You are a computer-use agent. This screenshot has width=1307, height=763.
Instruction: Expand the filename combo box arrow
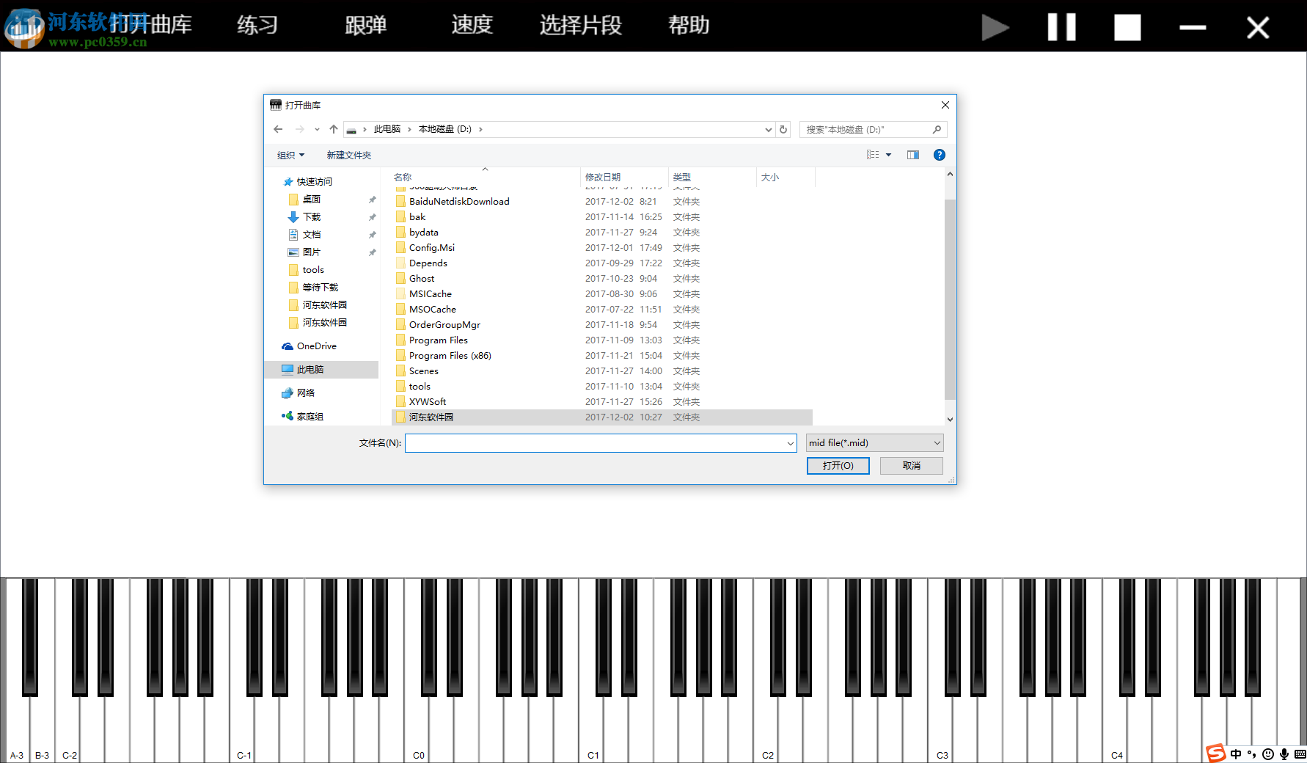790,443
